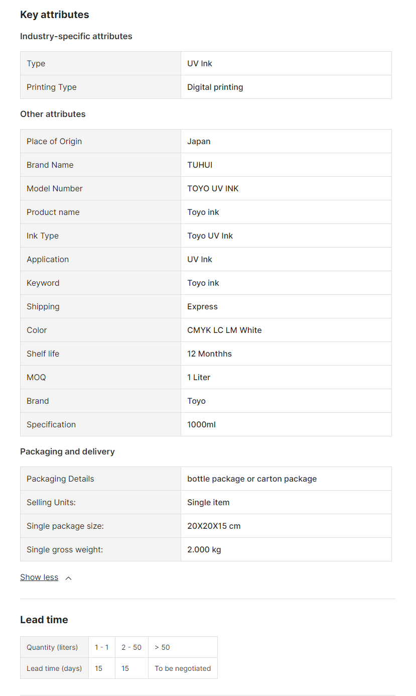This screenshot has height=696, width=416.
Task: Select the Japan place of origin value
Action: [199, 142]
